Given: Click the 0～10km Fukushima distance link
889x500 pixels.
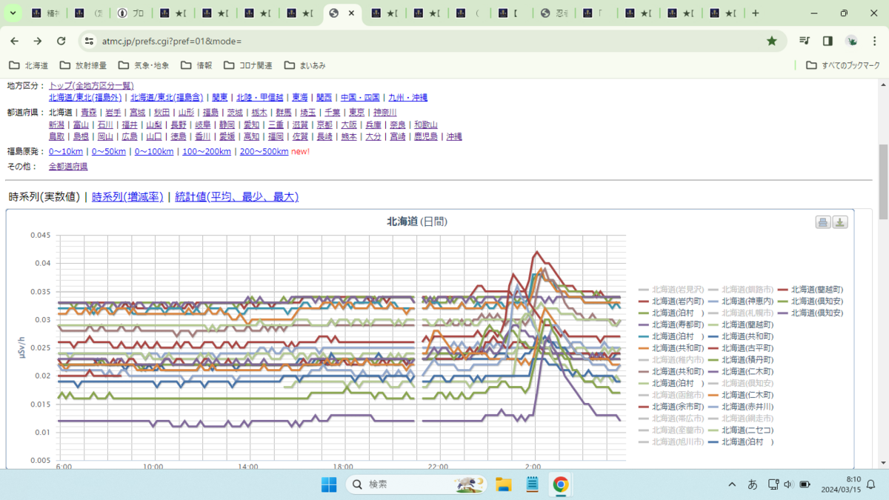Looking at the screenshot, I should pyautogui.click(x=66, y=152).
